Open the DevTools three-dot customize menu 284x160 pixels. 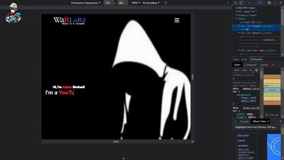[275, 3]
